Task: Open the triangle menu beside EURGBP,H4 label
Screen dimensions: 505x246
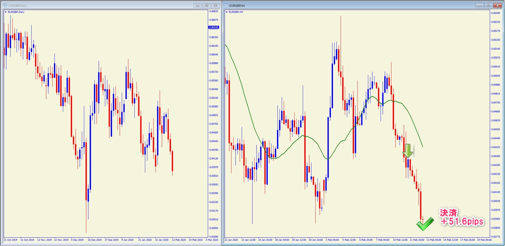Action: [226, 12]
